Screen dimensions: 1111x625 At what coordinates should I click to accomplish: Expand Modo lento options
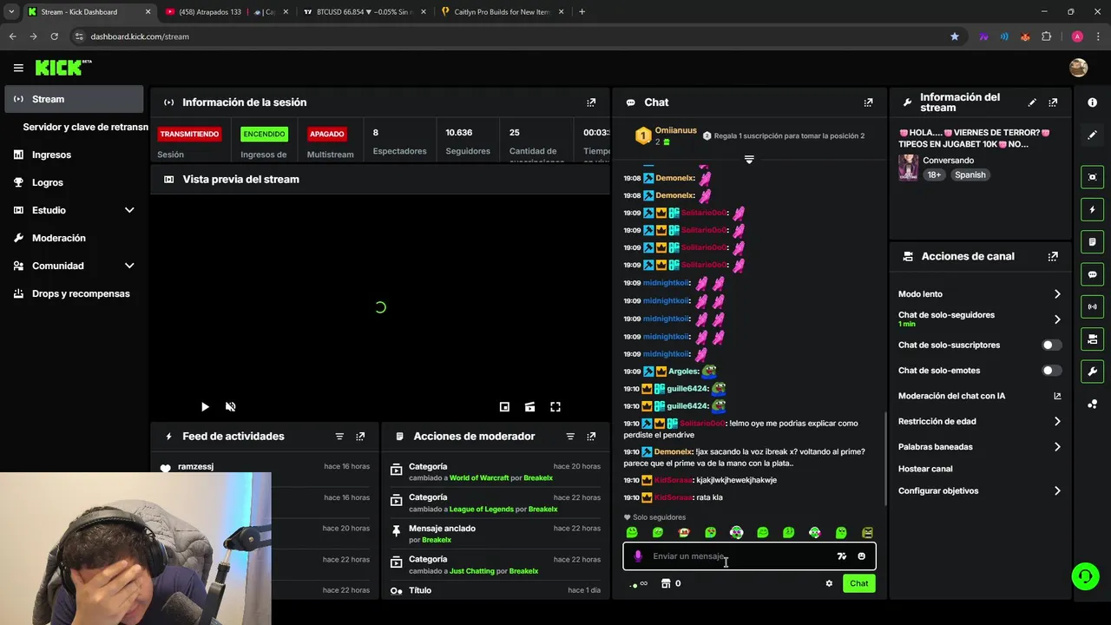click(1057, 294)
